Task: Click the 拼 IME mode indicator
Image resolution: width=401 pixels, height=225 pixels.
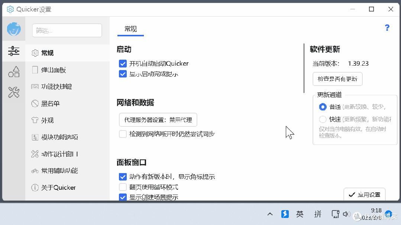Action: 318,214
